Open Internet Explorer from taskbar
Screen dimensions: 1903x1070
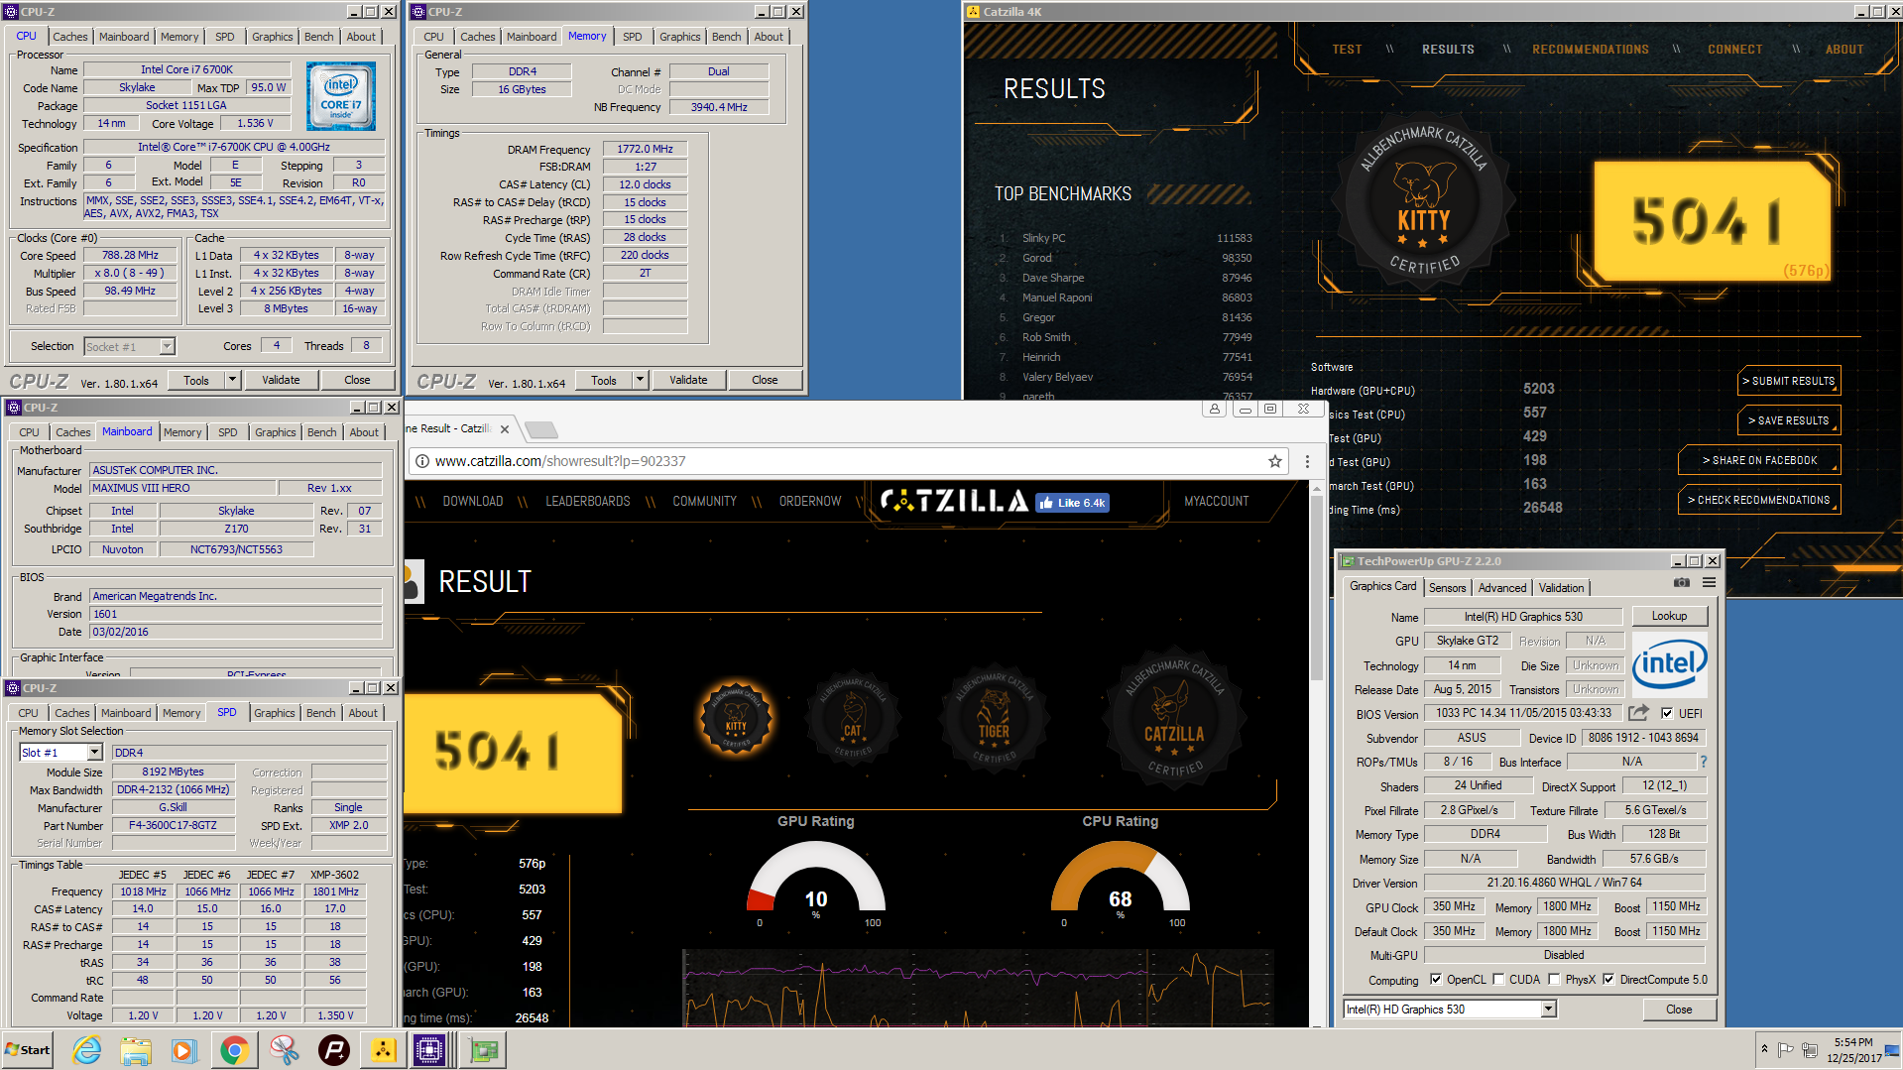click(87, 1050)
